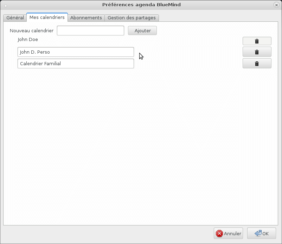This screenshot has width=282, height=244.
Task: Click trash icon beside John D. Perso
Action: click(x=257, y=52)
